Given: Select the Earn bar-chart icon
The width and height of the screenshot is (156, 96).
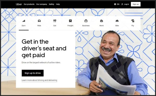Looking at the screenshot, I should pyautogui.click(x=24, y=21).
